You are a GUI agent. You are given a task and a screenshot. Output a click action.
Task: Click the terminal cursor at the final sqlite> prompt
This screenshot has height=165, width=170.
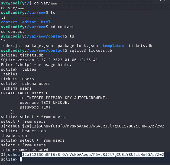click(21, 159)
